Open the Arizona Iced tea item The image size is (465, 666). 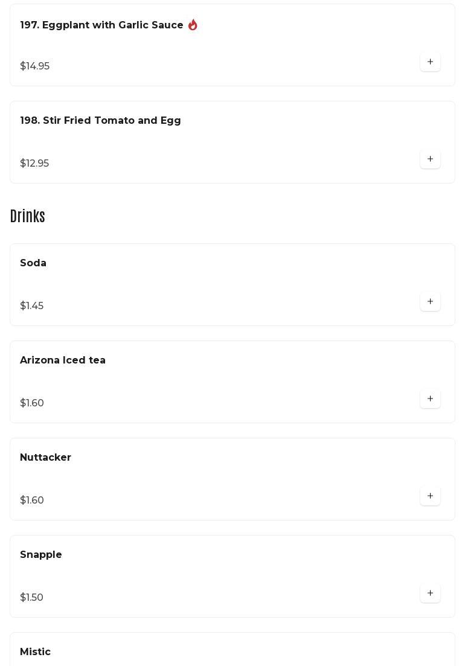pos(63,360)
